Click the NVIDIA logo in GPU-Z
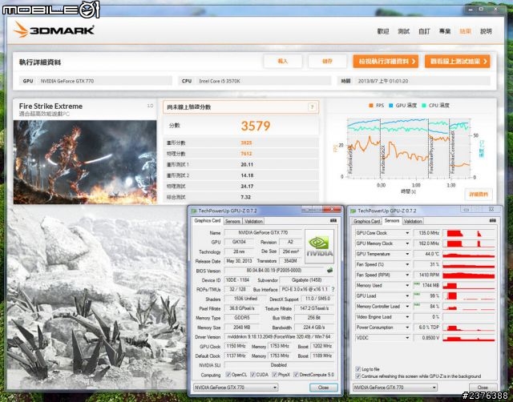The image size is (513, 402). tap(319, 247)
